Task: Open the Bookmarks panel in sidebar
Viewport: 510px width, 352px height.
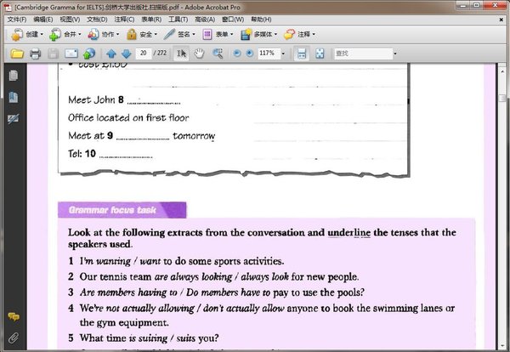Action: point(14,97)
